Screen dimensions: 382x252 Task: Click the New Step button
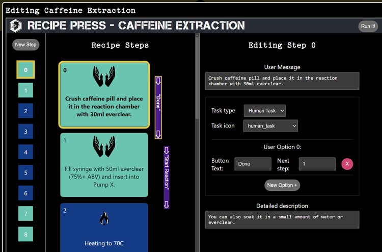pos(25,45)
